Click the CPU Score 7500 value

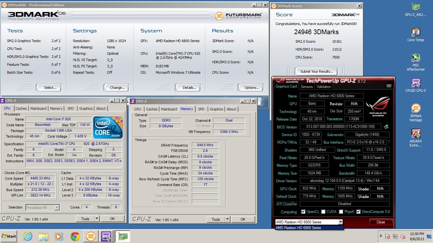[336, 57]
